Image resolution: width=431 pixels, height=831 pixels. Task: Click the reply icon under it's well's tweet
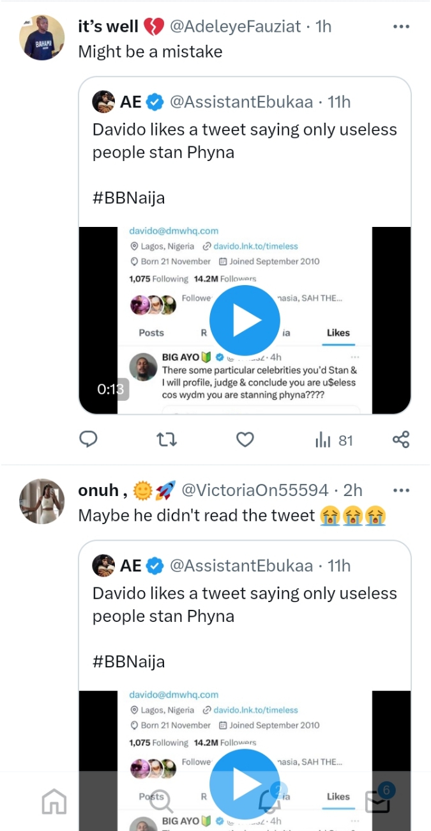click(x=89, y=439)
